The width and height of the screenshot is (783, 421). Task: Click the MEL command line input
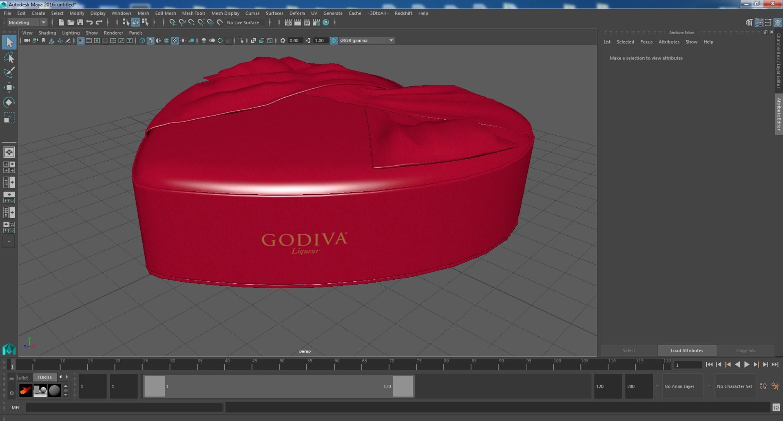(124, 407)
